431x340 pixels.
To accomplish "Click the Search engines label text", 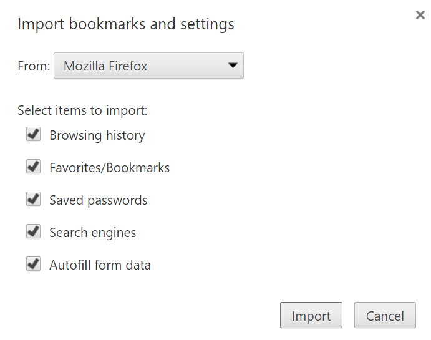I will coord(93,233).
